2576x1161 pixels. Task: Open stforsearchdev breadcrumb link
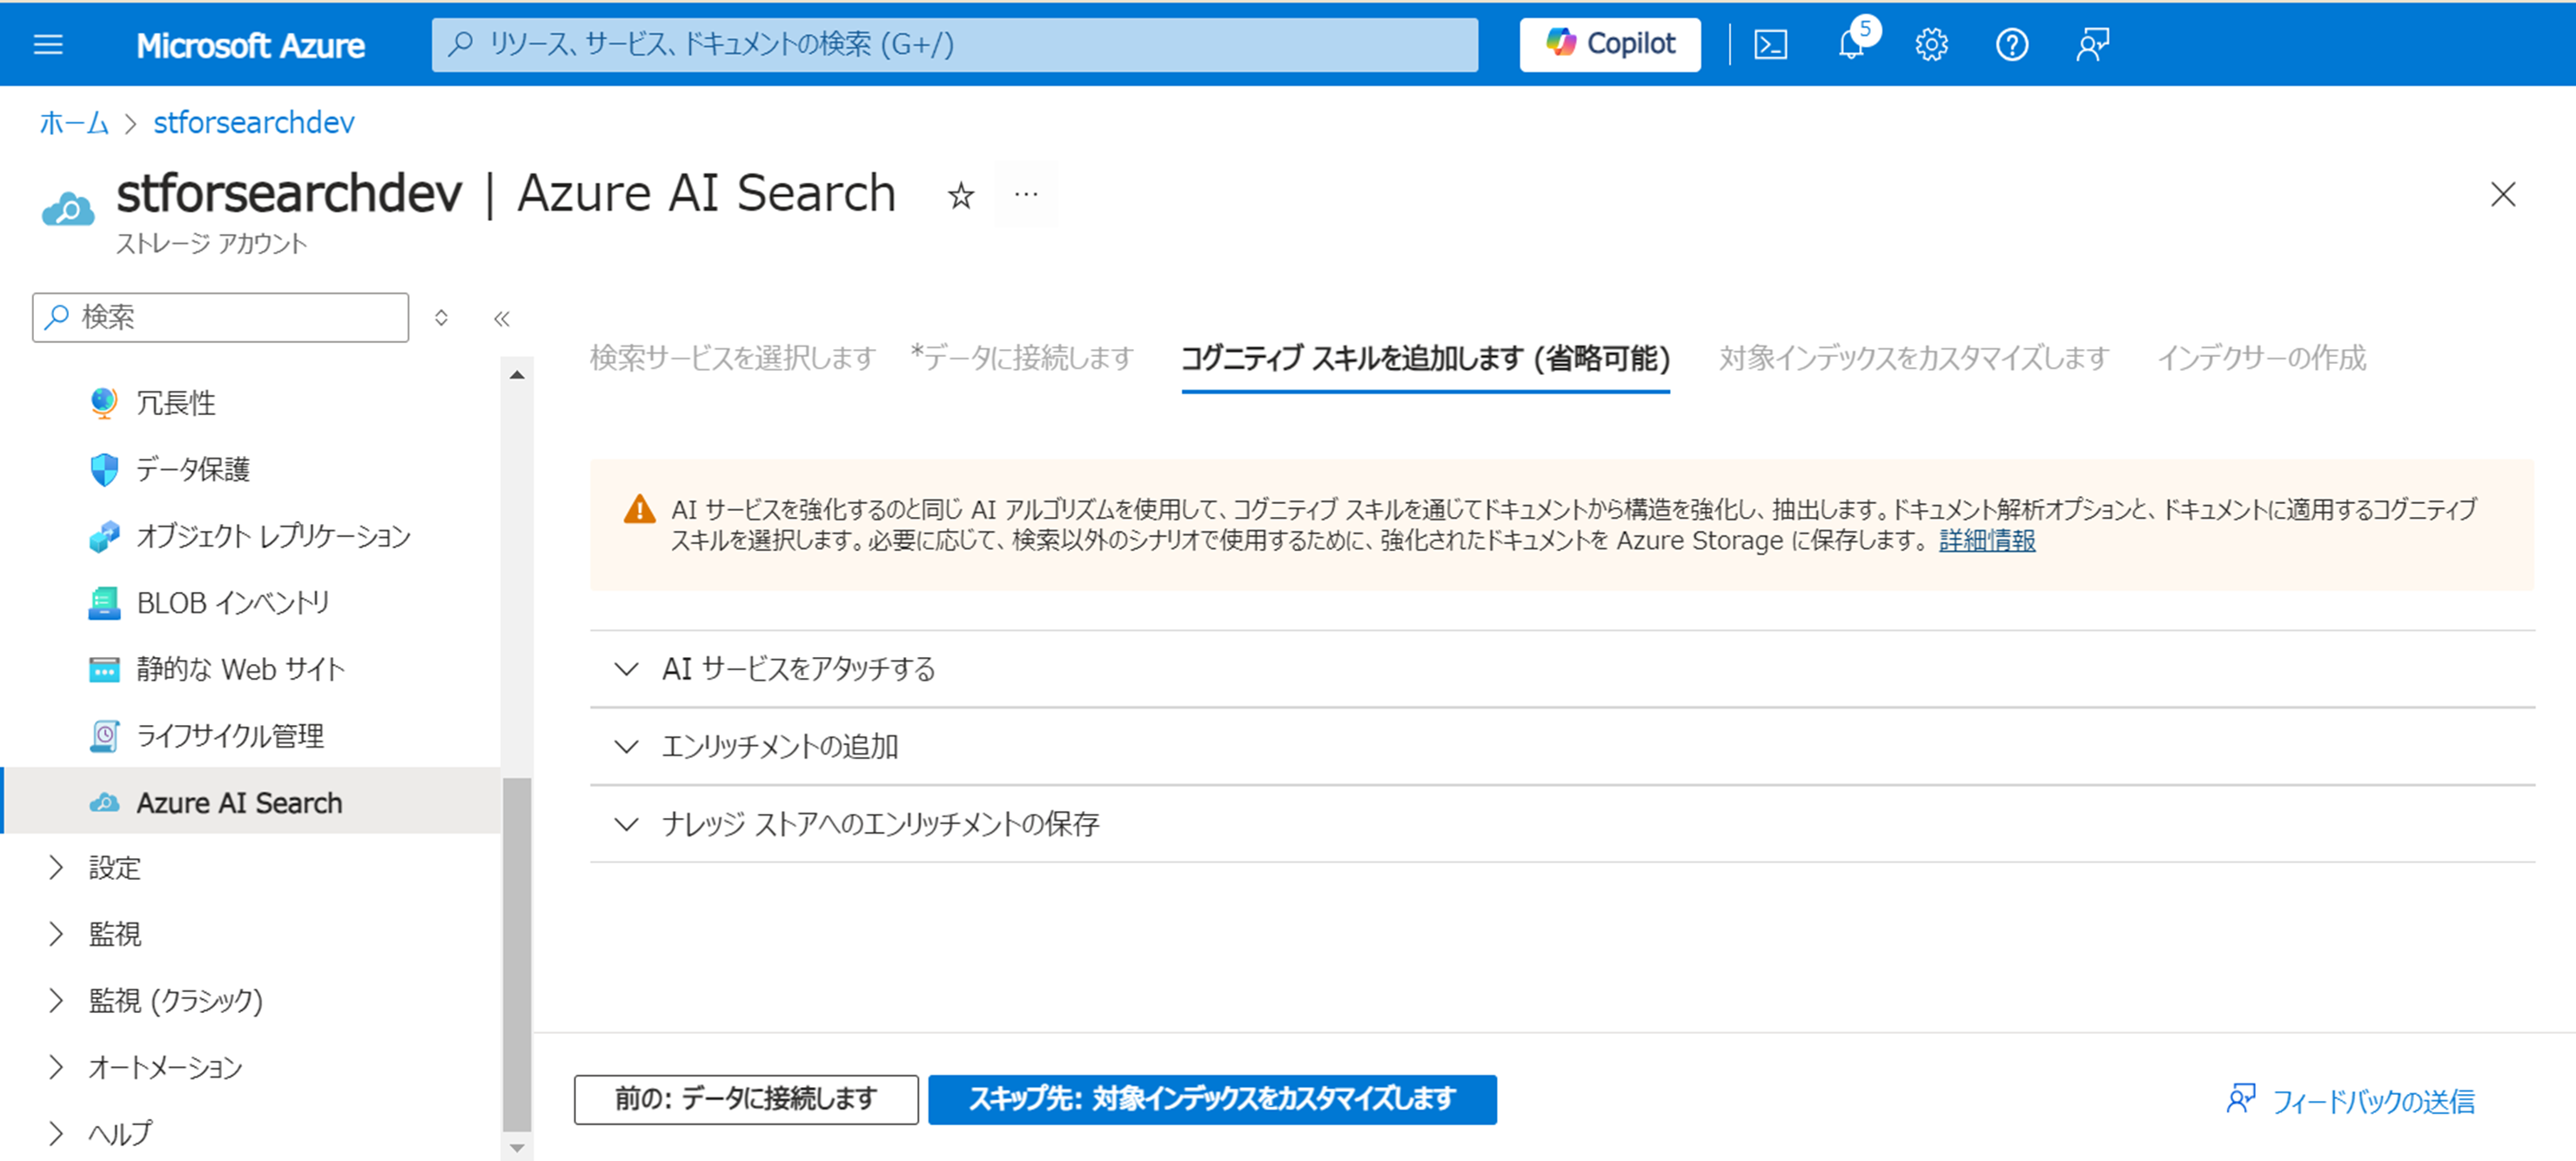(x=254, y=123)
